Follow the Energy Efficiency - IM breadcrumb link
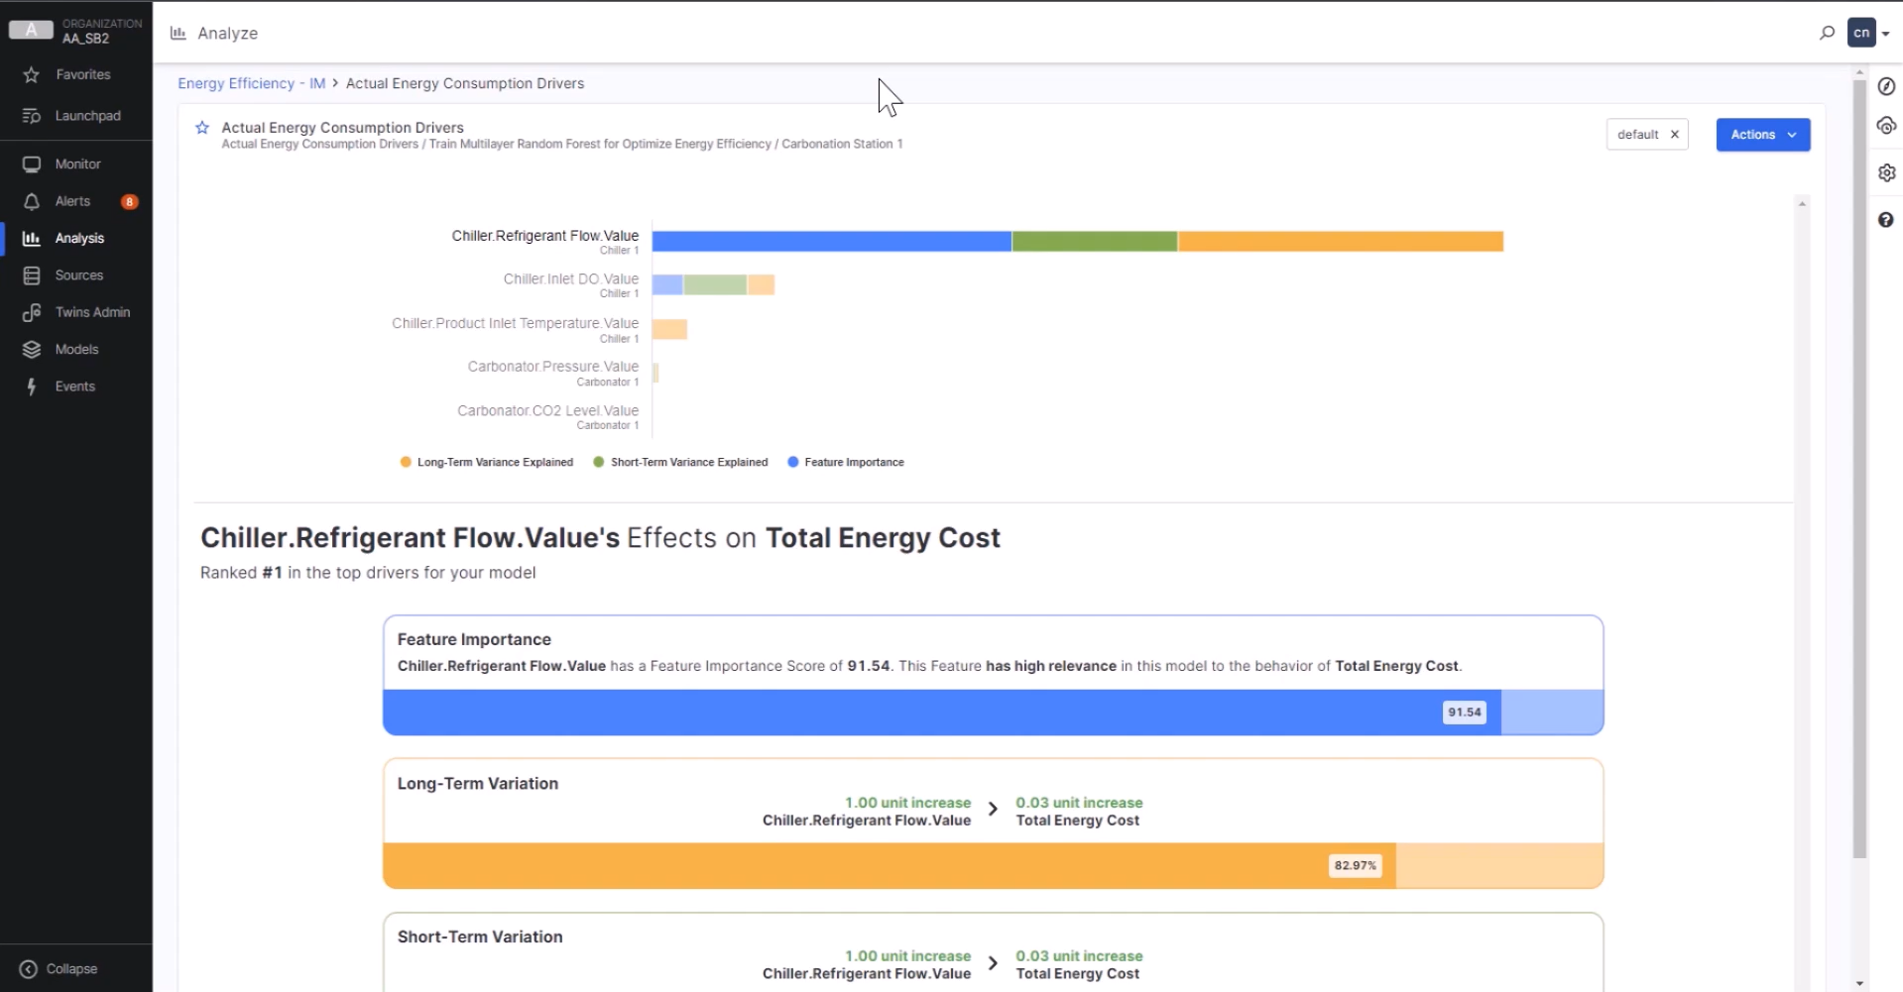The image size is (1903, 992). [251, 83]
